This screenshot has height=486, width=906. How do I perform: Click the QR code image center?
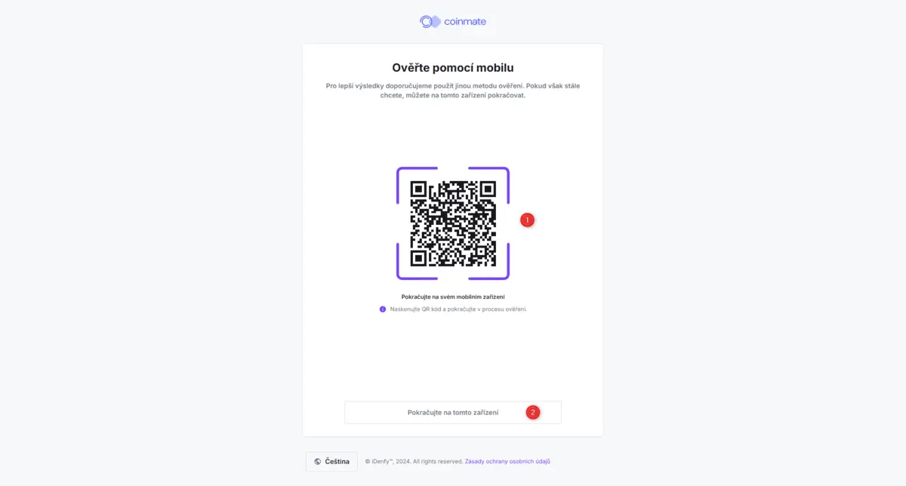point(453,223)
